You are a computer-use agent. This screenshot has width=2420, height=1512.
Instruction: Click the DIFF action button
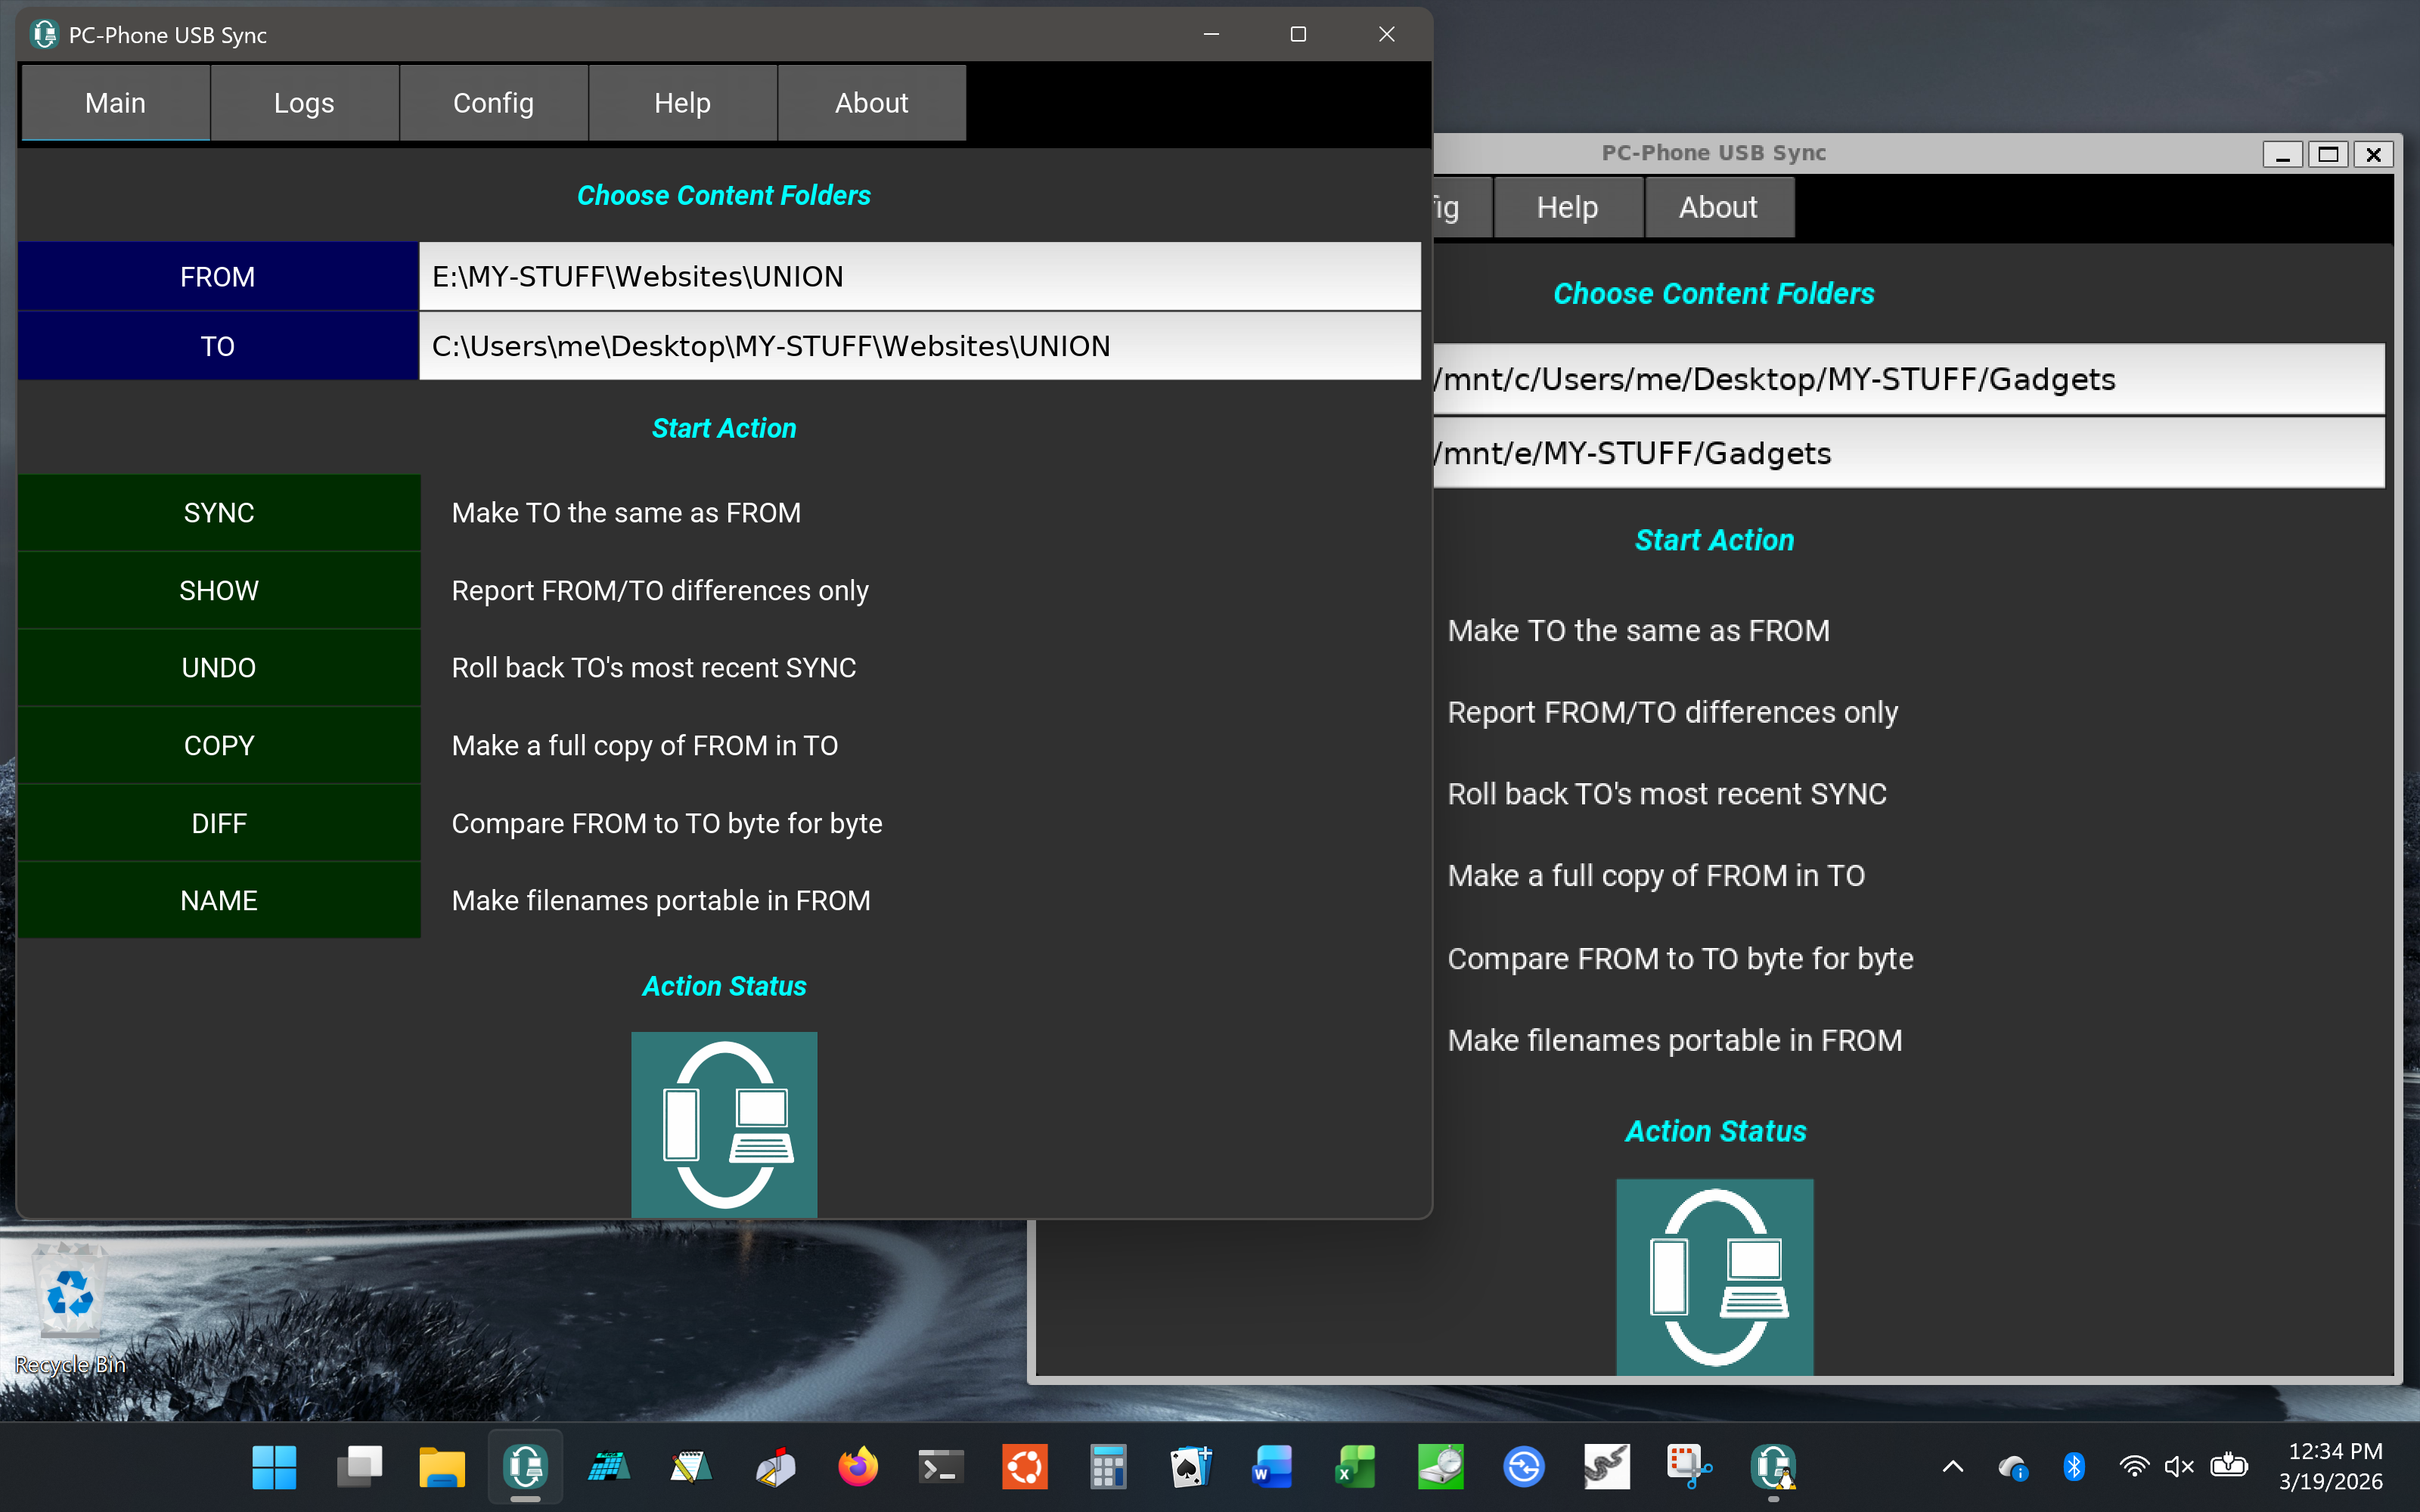[x=218, y=823]
